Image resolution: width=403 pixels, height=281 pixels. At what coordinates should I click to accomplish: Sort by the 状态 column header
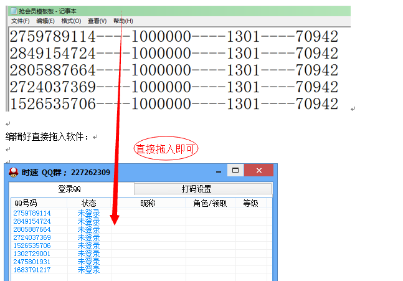88,203
